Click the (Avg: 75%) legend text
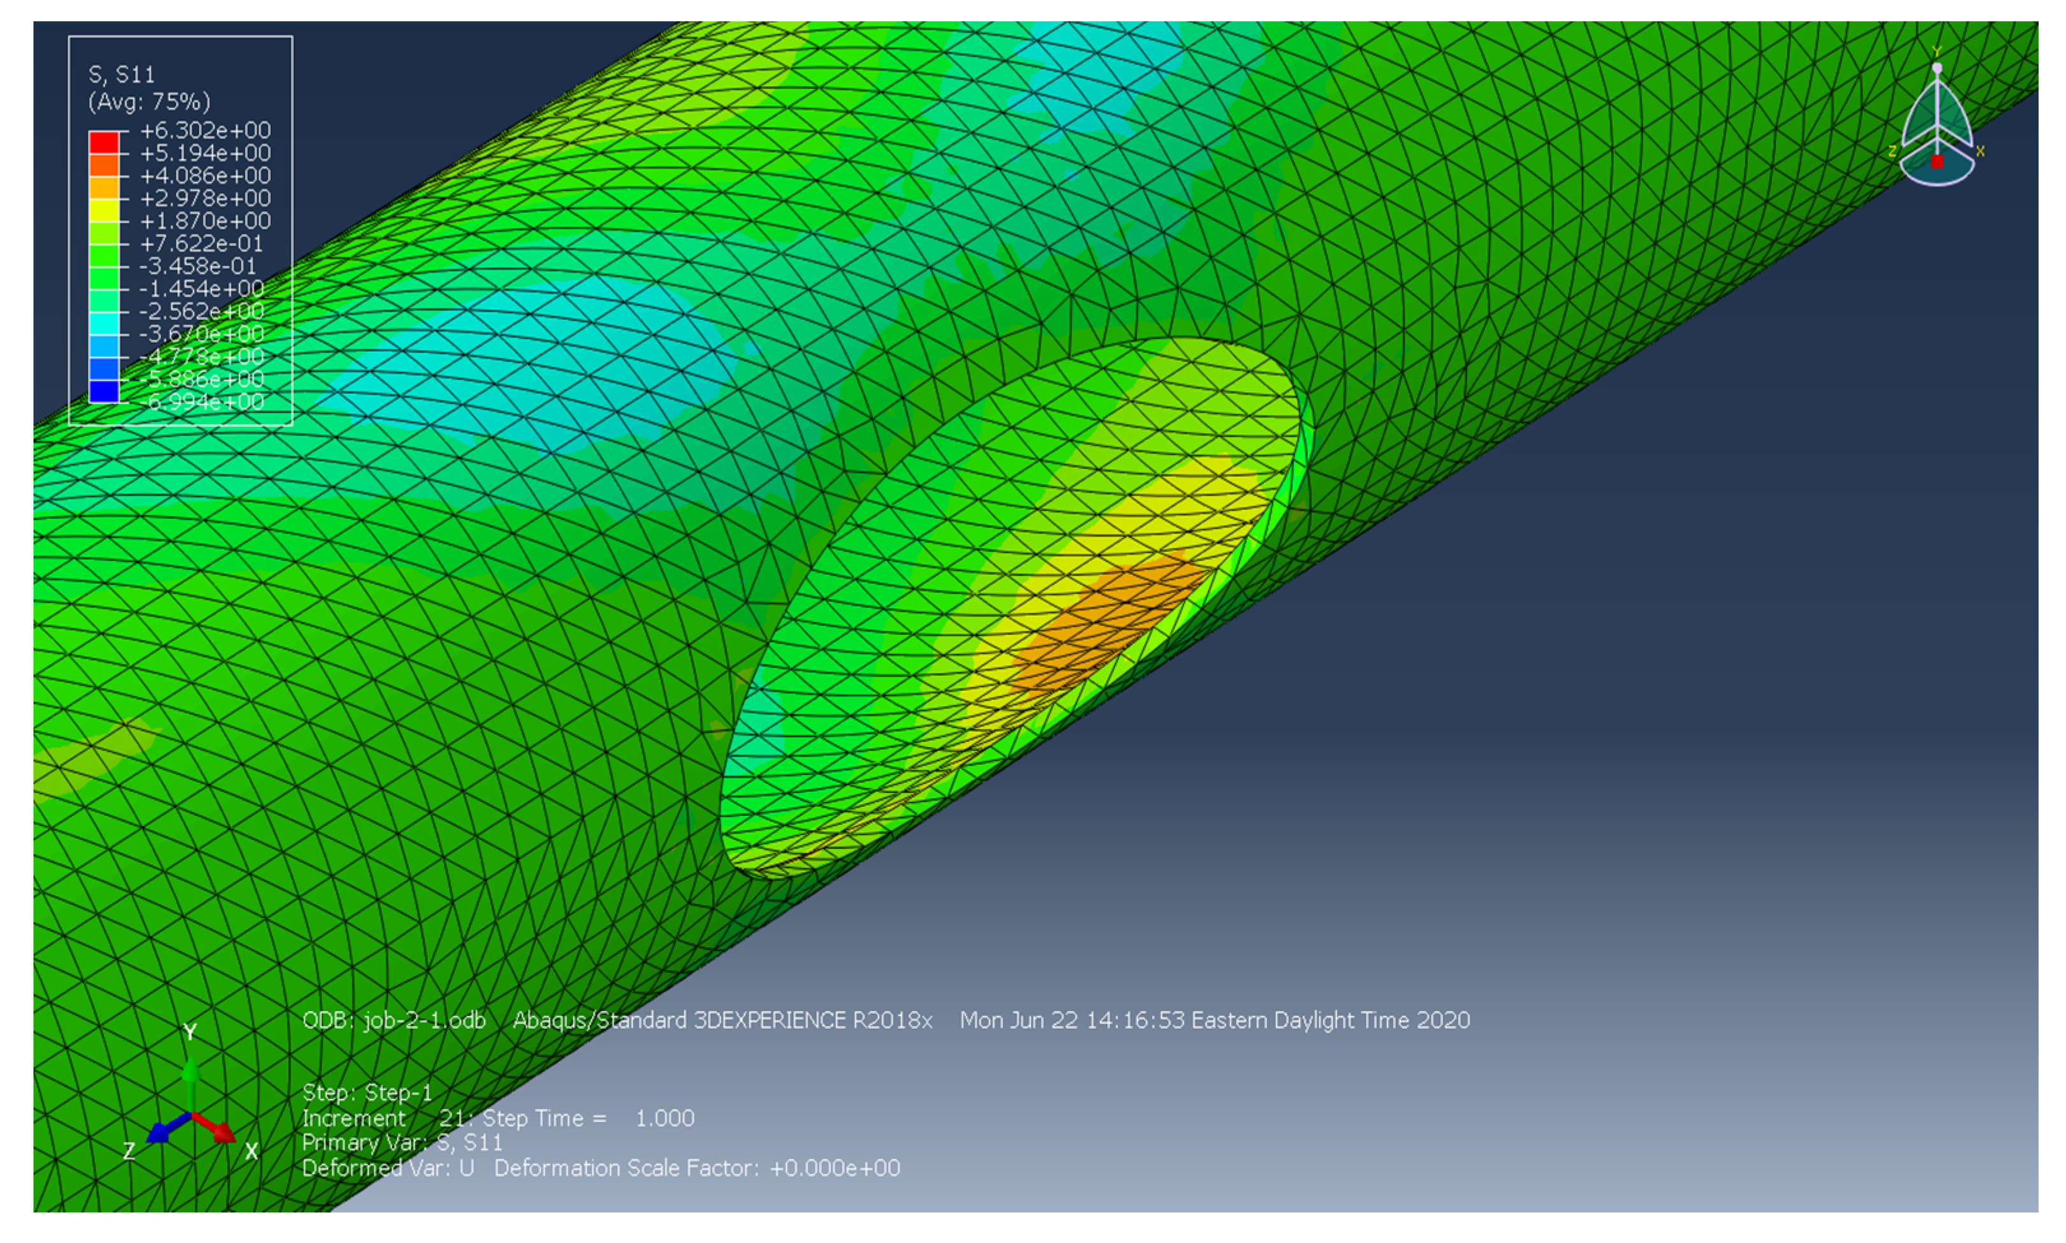 (149, 102)
